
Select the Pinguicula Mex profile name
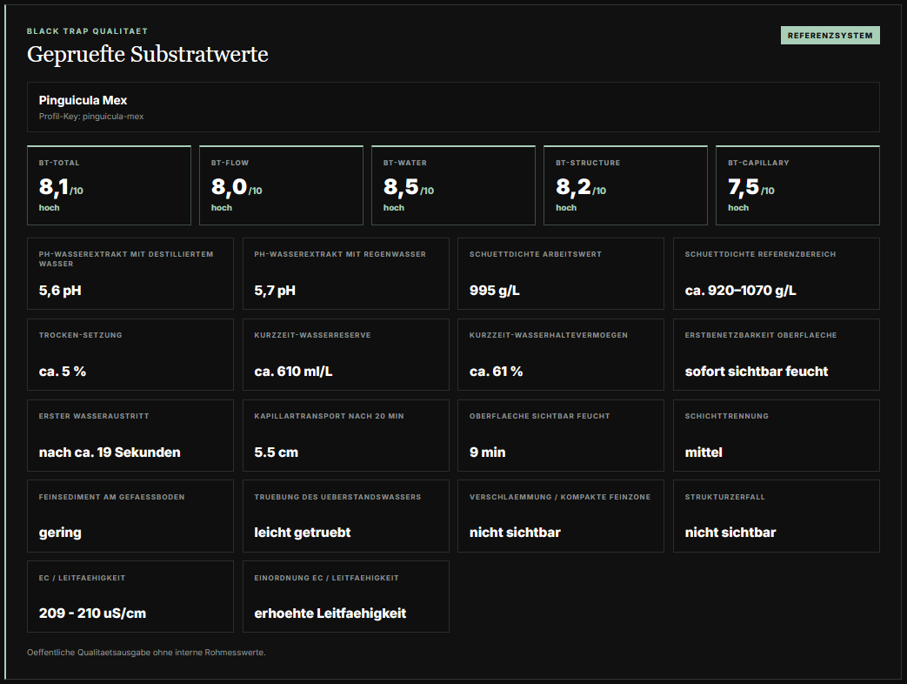[x=83, y=100]
